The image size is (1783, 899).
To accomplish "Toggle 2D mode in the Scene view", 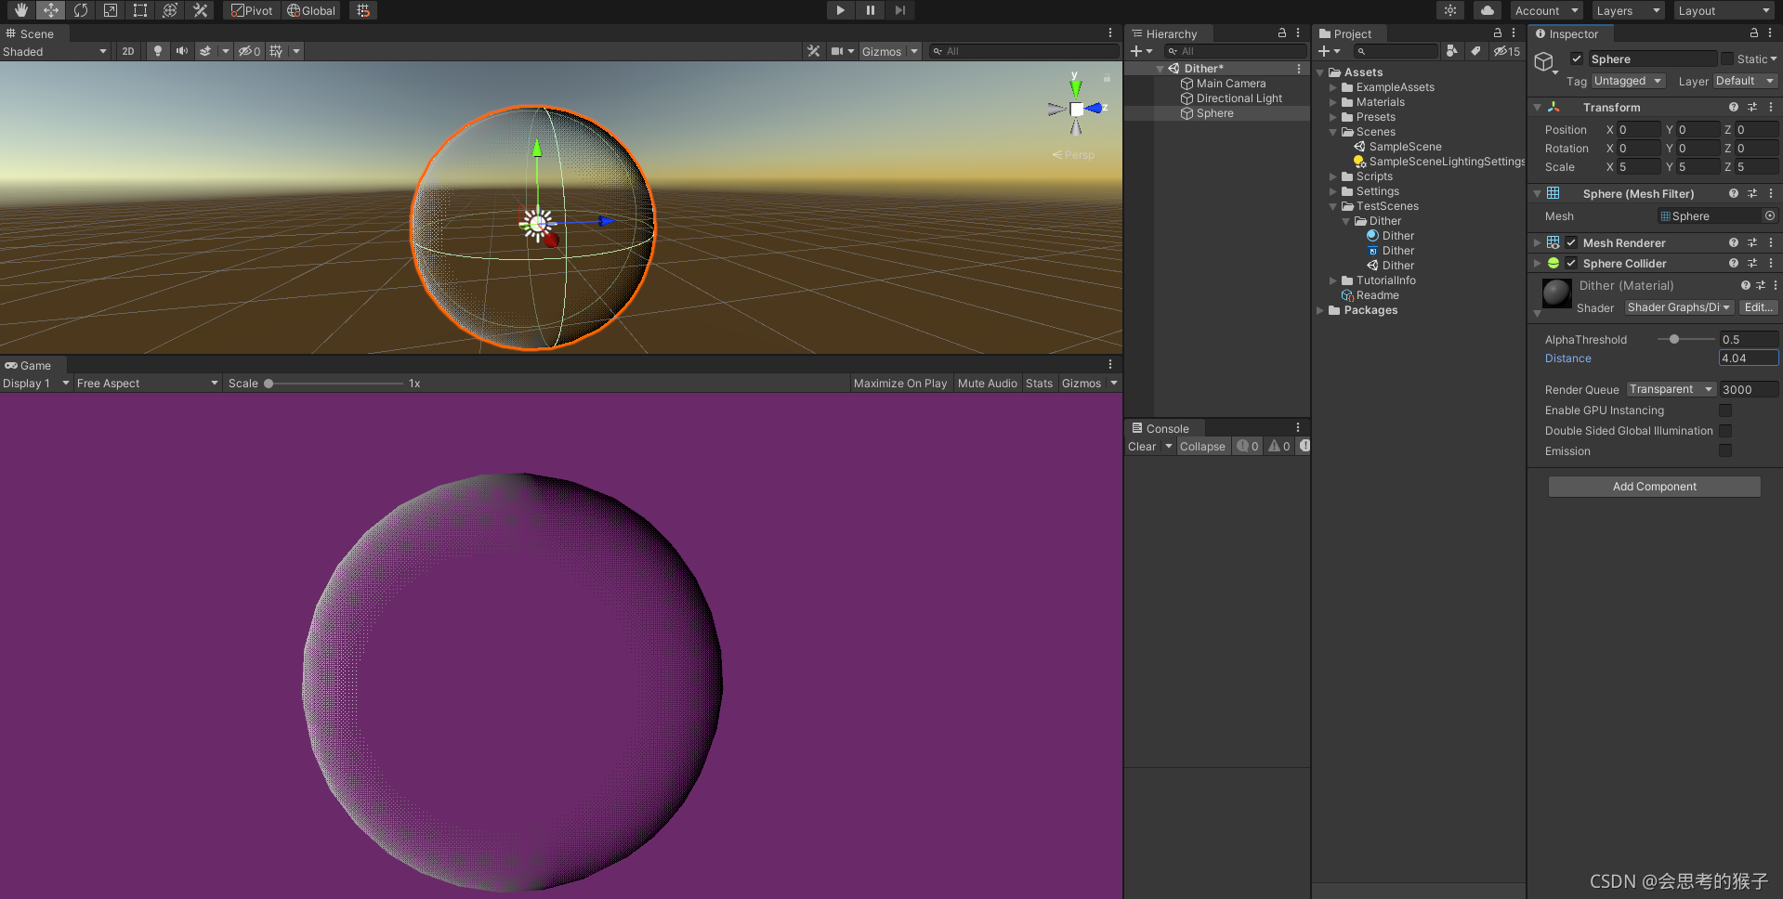I will point(127,51).
